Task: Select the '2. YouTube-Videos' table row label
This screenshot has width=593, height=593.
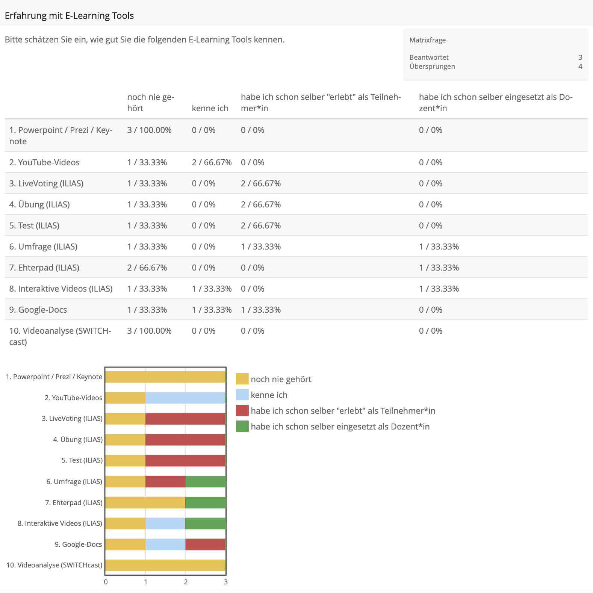Action: [44, 162]
